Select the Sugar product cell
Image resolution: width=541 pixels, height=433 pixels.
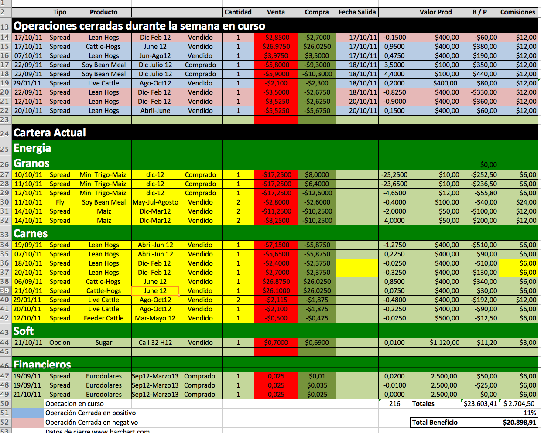(x=104, y=343)
